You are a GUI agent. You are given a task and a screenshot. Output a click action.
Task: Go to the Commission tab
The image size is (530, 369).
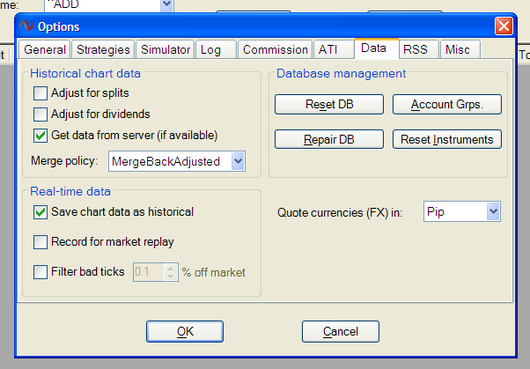pos(276,49)
